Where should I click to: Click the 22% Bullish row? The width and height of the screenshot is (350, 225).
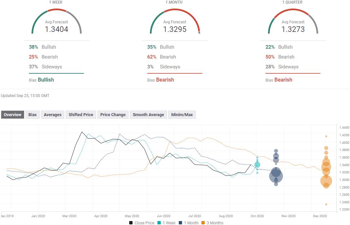pyautogui.click(x=279, y=47)
